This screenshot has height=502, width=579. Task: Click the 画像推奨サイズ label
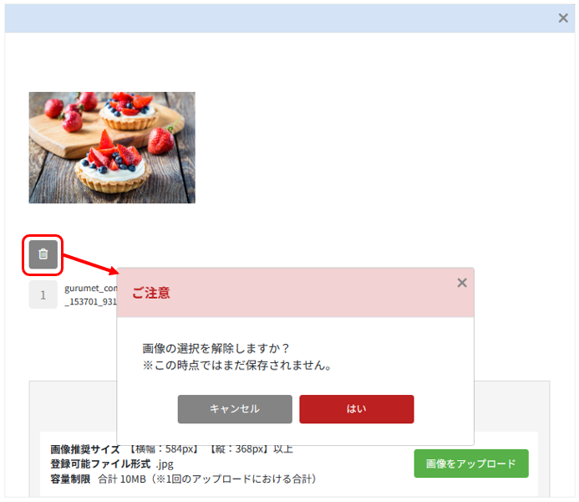click(85, 449)
